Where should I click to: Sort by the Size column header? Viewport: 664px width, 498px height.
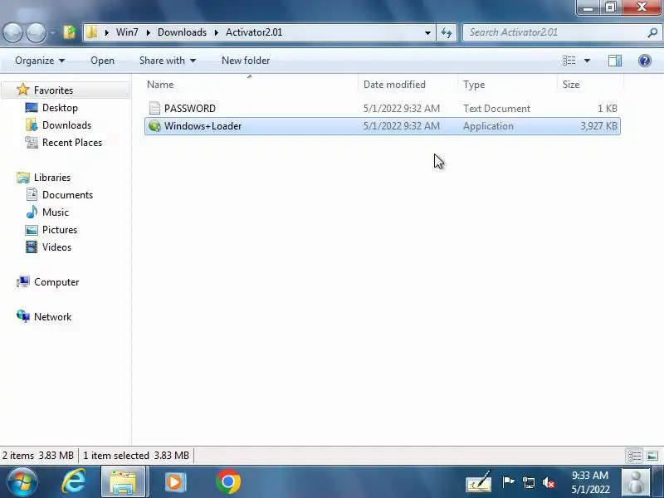[x=590, y=85]
